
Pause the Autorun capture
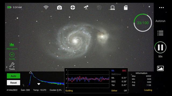pos(160,47)
